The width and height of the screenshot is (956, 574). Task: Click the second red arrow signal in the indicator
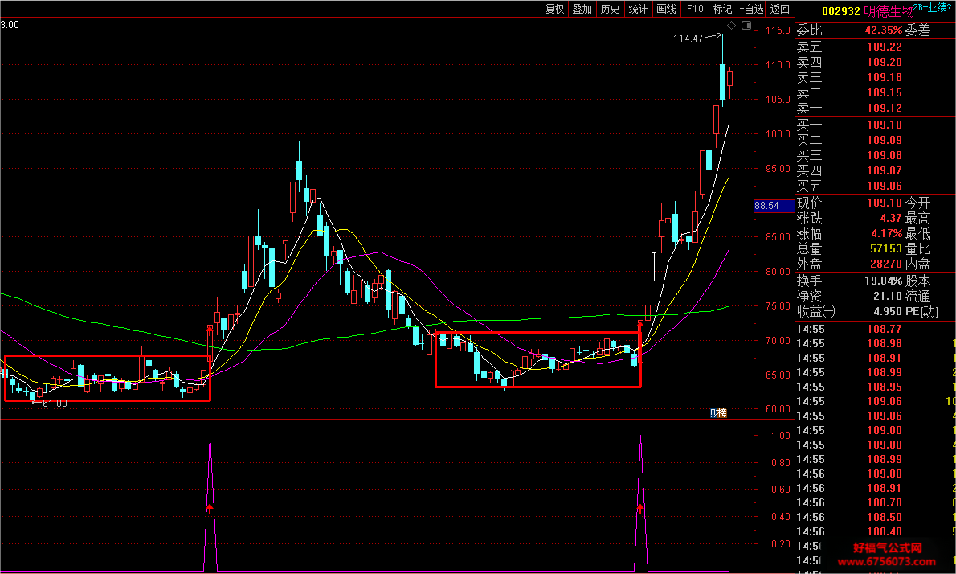pyautogui.click(x=640, y=507)
